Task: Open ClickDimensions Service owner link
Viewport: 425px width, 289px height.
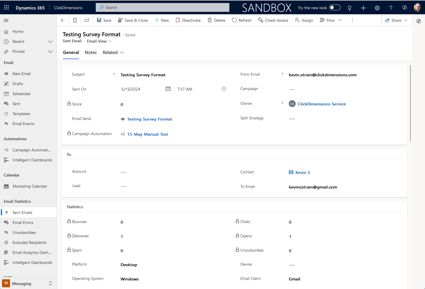Action: coord(322,104)
